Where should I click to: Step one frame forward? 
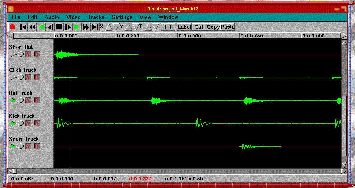coord(68,27)
